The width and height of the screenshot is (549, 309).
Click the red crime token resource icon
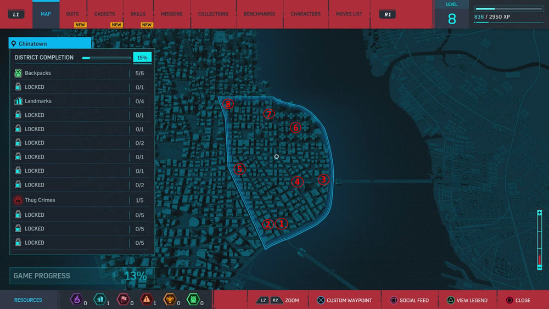coord(147,300)
